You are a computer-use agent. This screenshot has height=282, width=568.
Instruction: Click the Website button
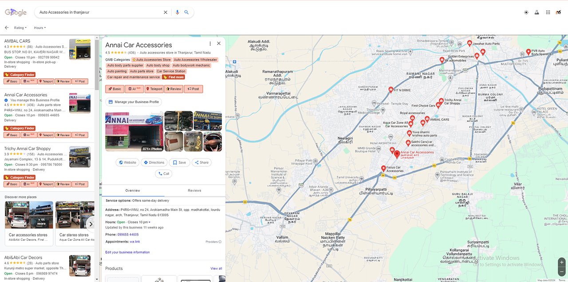click(x=127, y=162)
